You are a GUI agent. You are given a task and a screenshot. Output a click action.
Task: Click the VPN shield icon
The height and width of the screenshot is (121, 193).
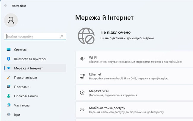(x=82, y=93)
